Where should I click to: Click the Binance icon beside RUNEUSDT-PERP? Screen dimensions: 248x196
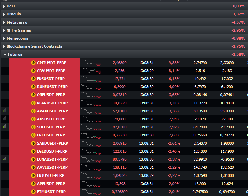(x=33, y=87)
